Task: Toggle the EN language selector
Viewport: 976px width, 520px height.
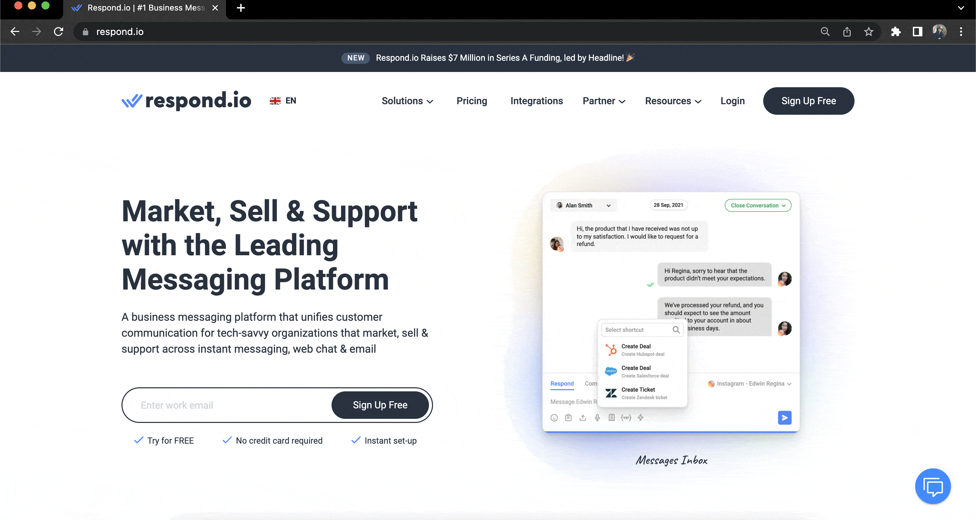Action: (x=283, y=101)
